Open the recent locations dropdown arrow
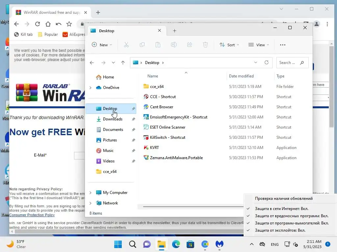This screenshot has height=252, width=337. pyautogui.click(x=113, y=63)
